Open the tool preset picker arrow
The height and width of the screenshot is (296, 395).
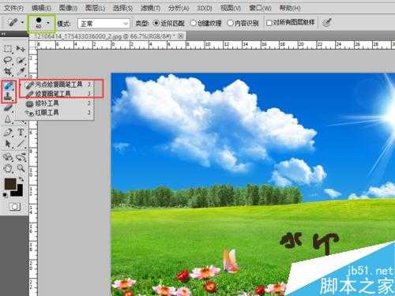pos(22,23)
